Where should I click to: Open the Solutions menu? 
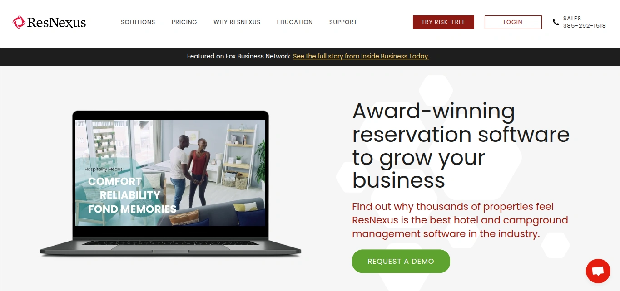138,22
